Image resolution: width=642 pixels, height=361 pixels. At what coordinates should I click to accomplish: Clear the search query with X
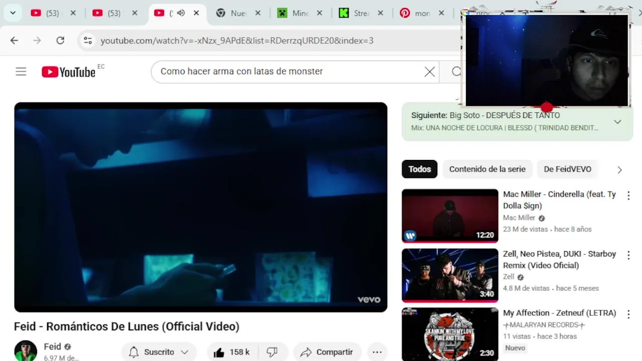pos(429,72)
